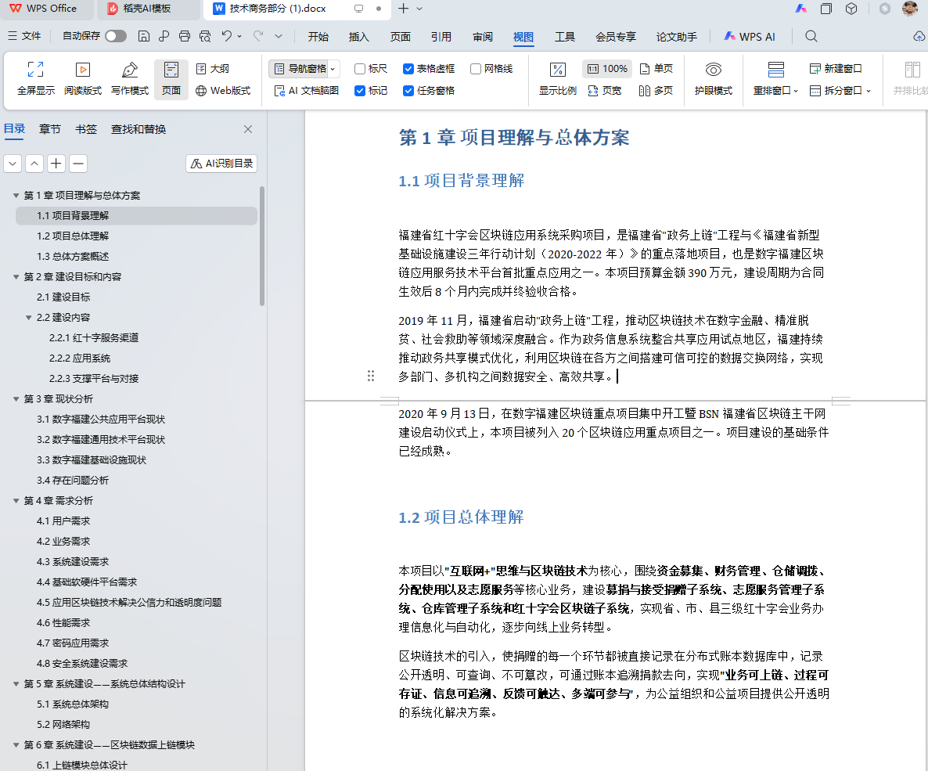Click the Print icon in quick toolbar
Viewport: 928px width, 771px height.
point(184,36)
